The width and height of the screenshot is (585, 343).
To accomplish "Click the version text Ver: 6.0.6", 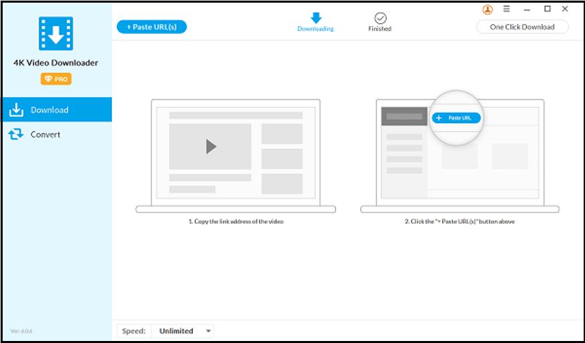I will click(21, 331).
